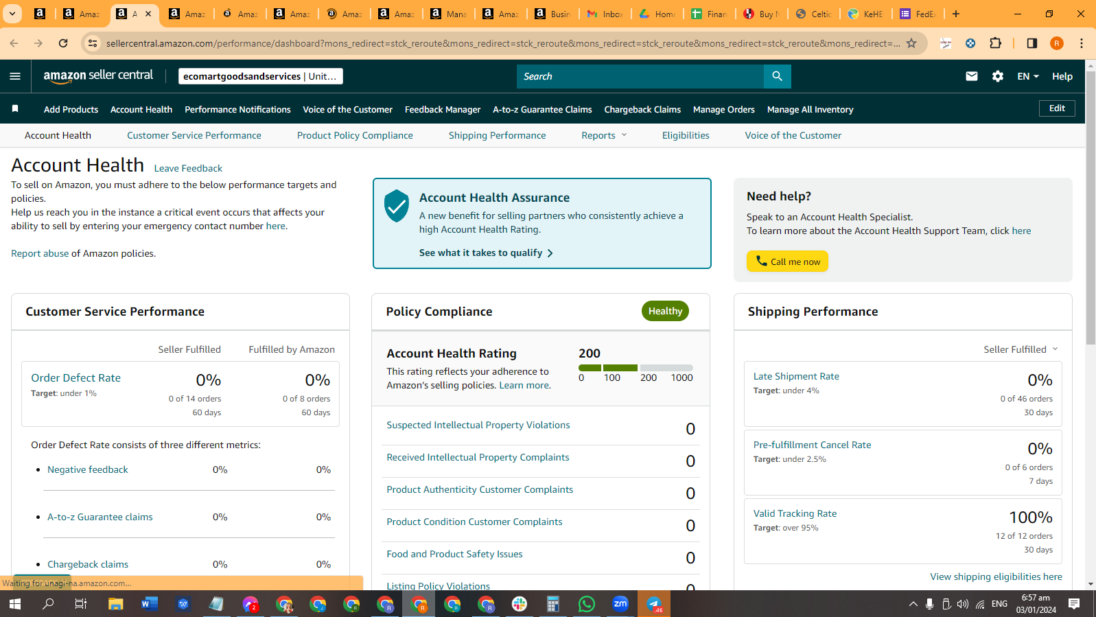
Task: Click View shipping eligibilities here link
Action: click(996, 577)
